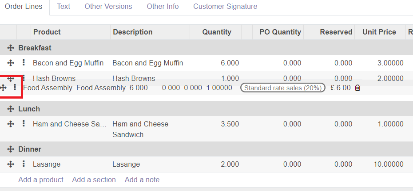Click the Dinner section move handle
Screen dimensions: 413x191
pos(11,149)
